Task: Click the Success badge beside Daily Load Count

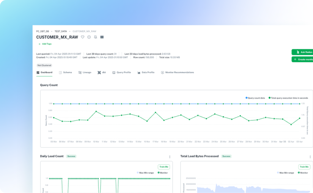Action: (x=71, y=156)
